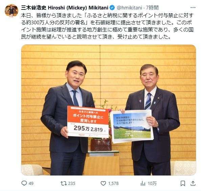Viewport: 201px width, 191px height.
Task: Click the 49 replies count
Action: coord(31,184)
